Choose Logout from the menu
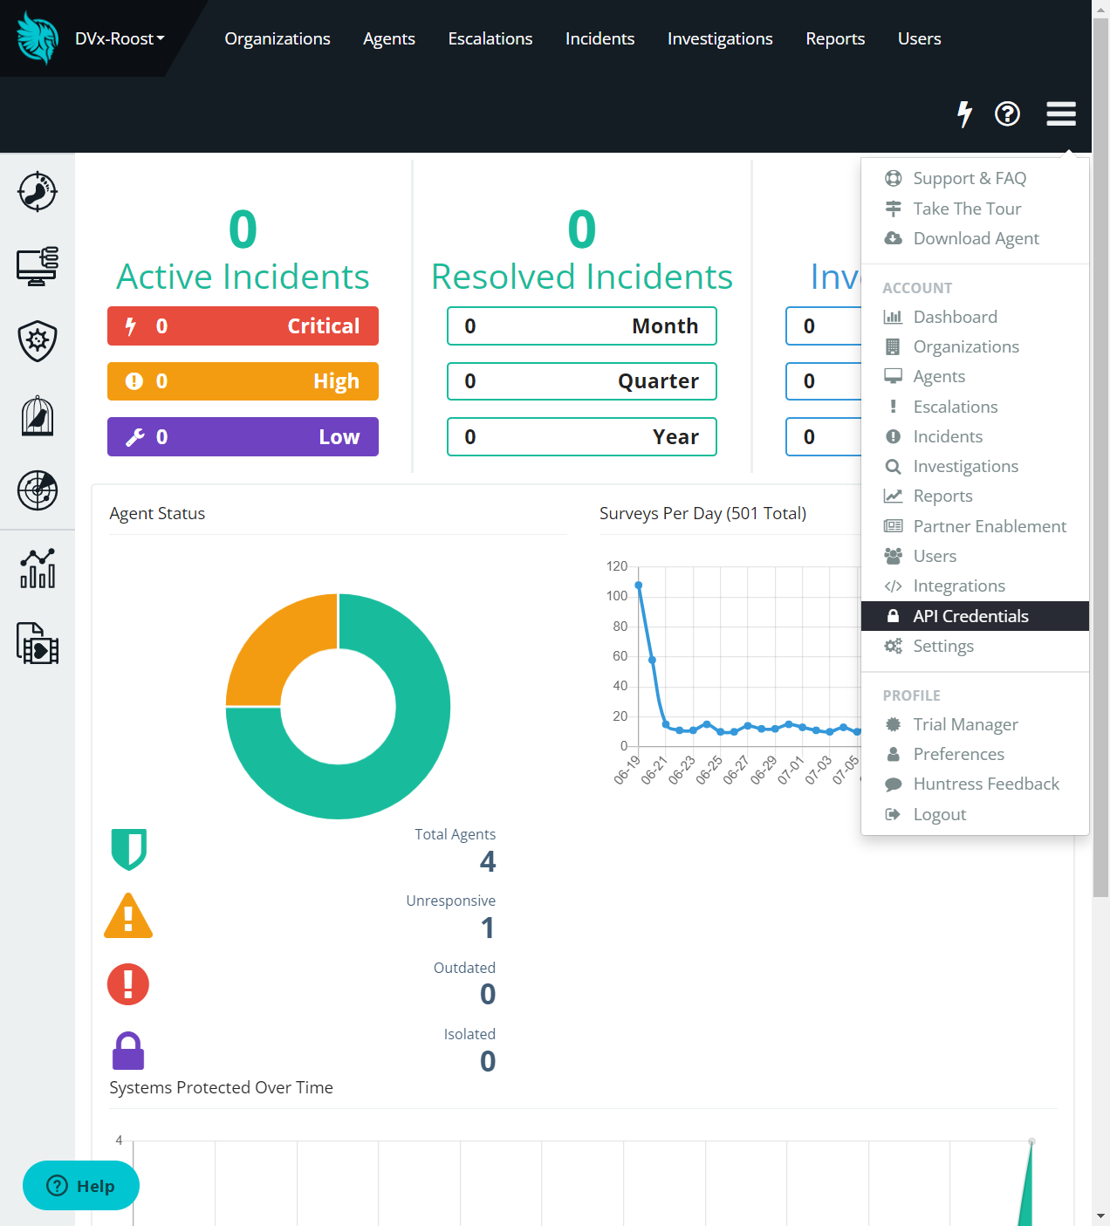The image size is (1110, 1226). [975, 814]
